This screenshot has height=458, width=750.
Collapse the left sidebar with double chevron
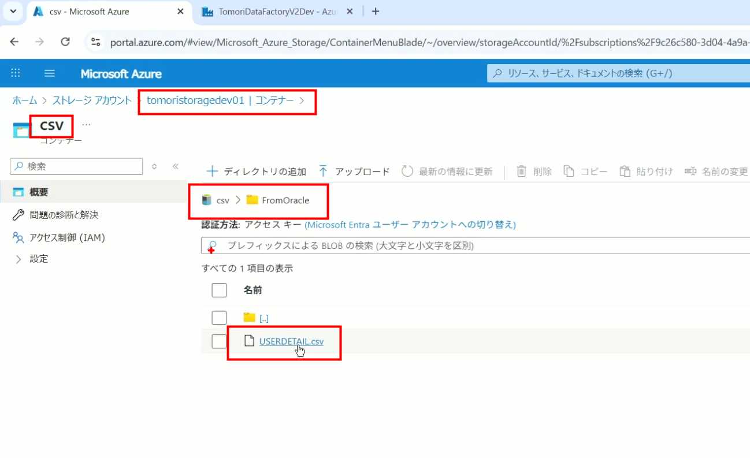pyautogui.click(x=176, y=166)
